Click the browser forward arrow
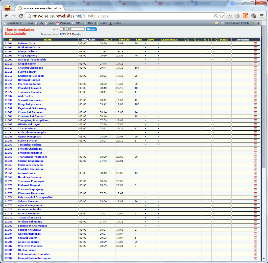Screen dimensions: 268x263 (14, 16)
